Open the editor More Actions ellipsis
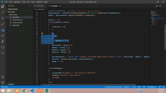The image size is (166, 93). tap(163, 6)
